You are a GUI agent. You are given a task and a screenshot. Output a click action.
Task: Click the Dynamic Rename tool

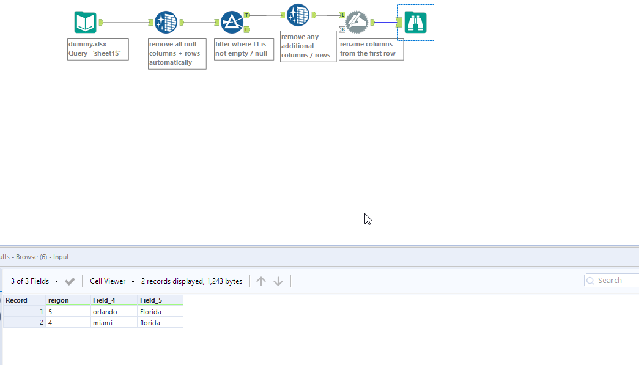coord(356,22)
